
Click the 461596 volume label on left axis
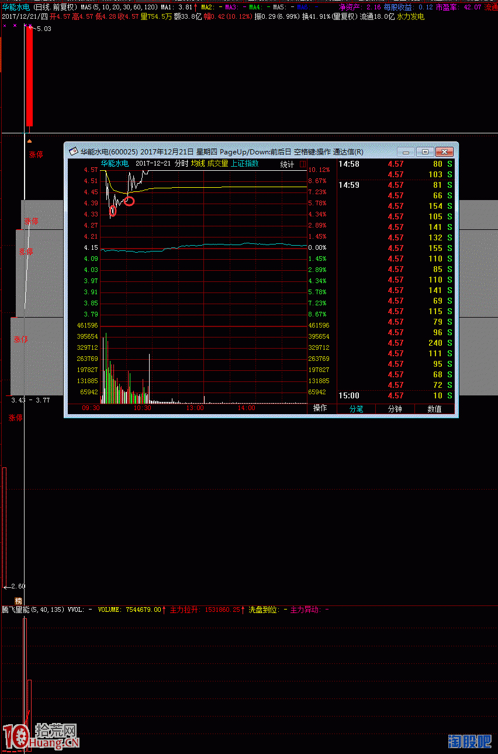(87, 325)
